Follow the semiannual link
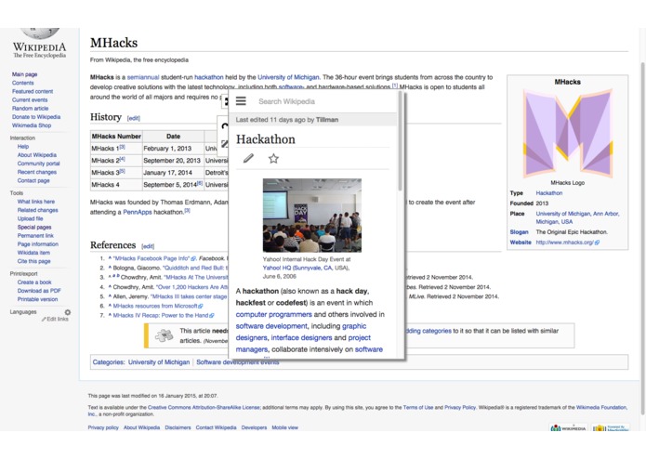Image resolution: width=646 pixels, height=459 pixels. 143,77
